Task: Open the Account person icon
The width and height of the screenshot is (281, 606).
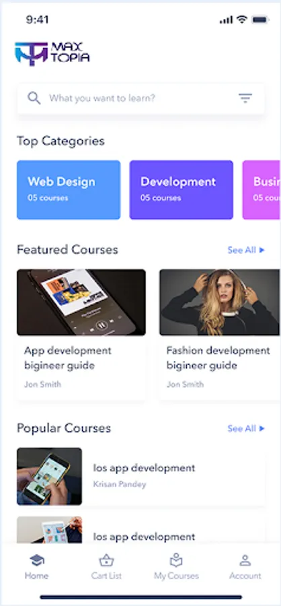Action: pyautogui.click(x=245, y=560)
